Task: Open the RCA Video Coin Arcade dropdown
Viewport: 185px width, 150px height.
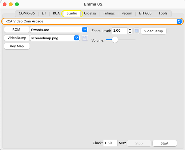Action: point(92,21)
